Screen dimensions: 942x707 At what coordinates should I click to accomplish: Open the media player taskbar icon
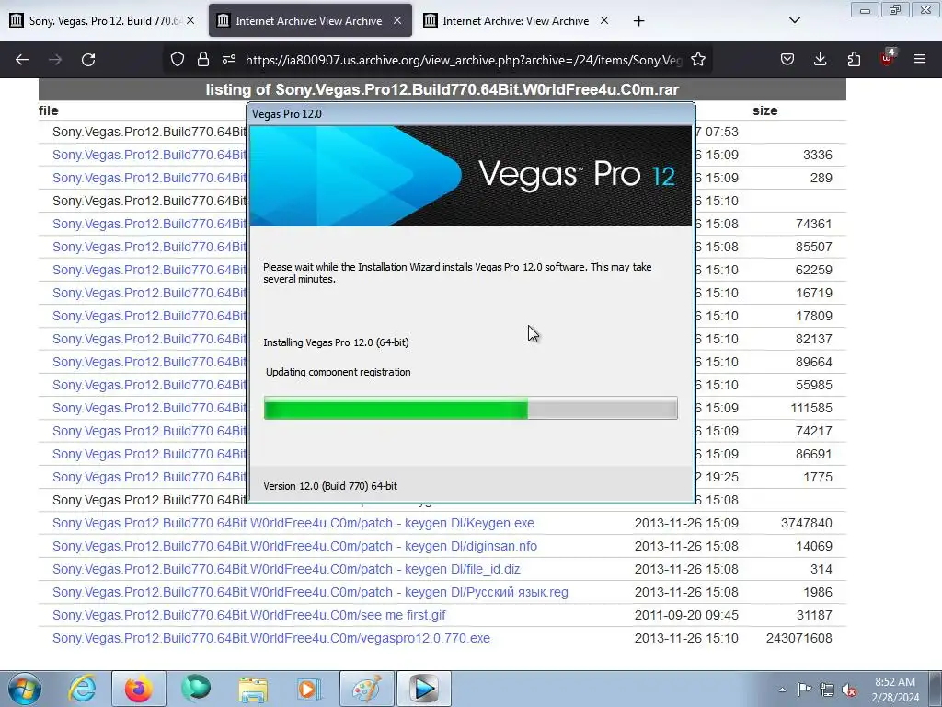(x=308, y=689)
